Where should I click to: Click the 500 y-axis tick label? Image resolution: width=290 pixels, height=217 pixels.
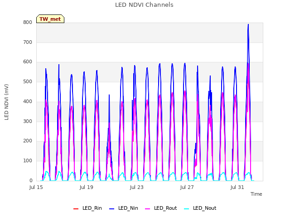28,81
